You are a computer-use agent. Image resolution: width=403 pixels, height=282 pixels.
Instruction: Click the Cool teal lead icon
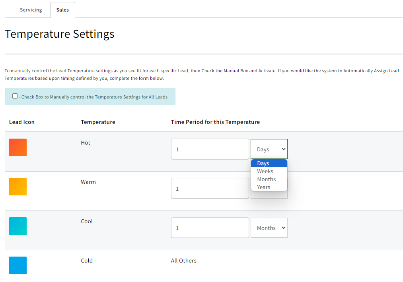(18, 226)
